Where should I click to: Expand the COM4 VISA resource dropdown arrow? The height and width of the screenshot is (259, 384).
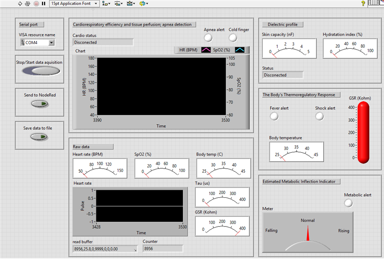[x=51, y=43]
